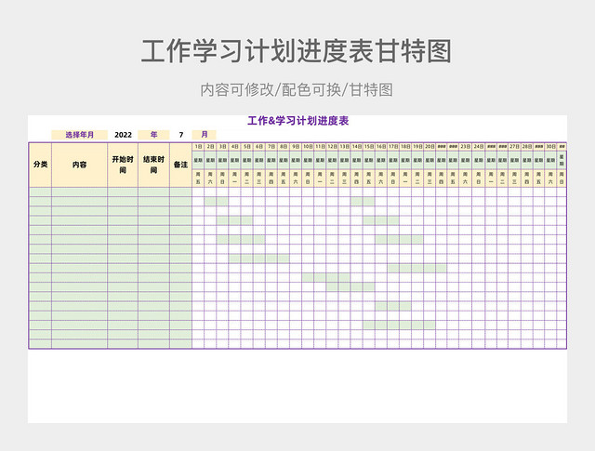This screenshot has width=595, height=451.
Task: Select the 18日 date header cell
Action: click(x=405, y=147)
